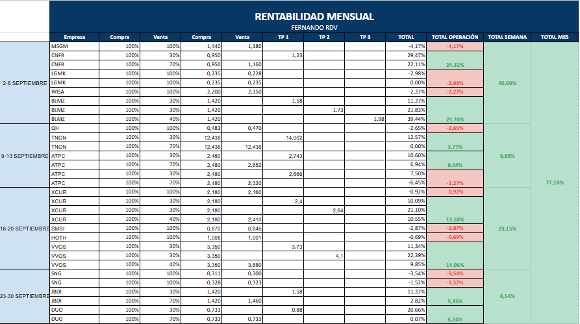This screenshot has width=580, height=324.
Task: Select the 16-20 SEPTIEMBRE week label
Action: pyautogui.click(x=25, y=229)
